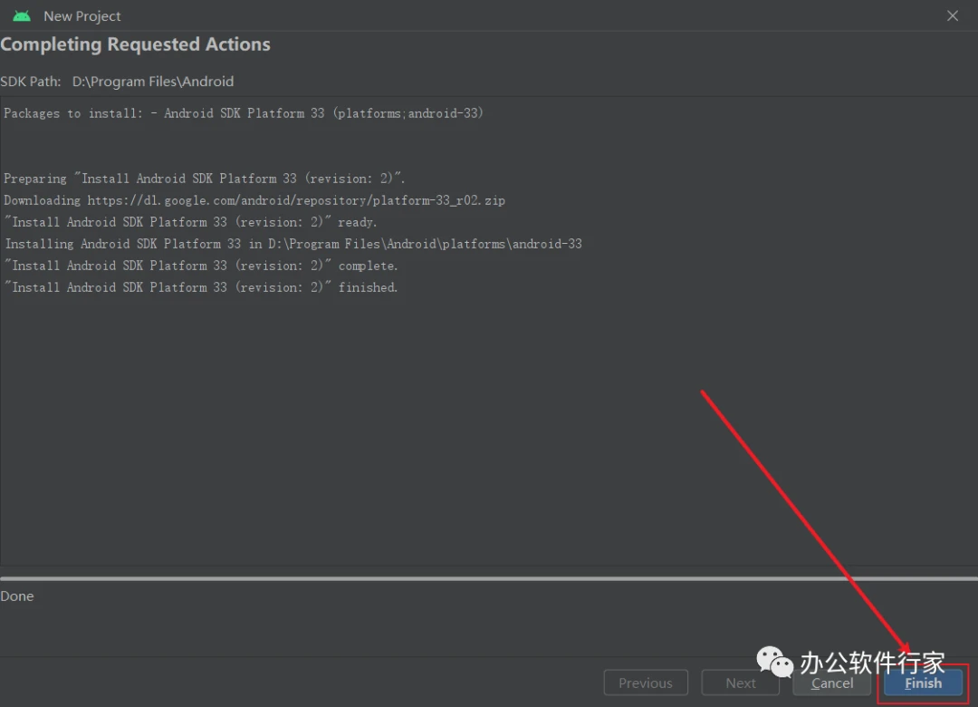This screenshot has height=707, width=978.
Task: Click the log line ending in ready
Action: tap(190, 222)
